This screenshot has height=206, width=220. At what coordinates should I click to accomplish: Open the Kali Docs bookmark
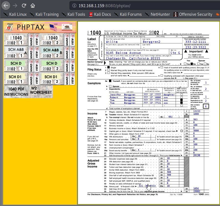point(100,14)
